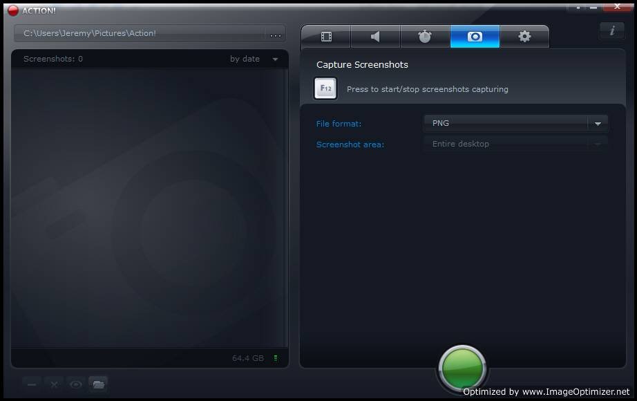Click the '64.4 GB' free space text
This screenshot has width=637, height=401.
point(248,358)
